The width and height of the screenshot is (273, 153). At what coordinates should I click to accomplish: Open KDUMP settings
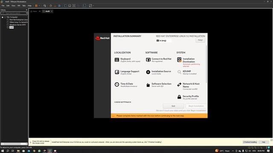(187, 72)
